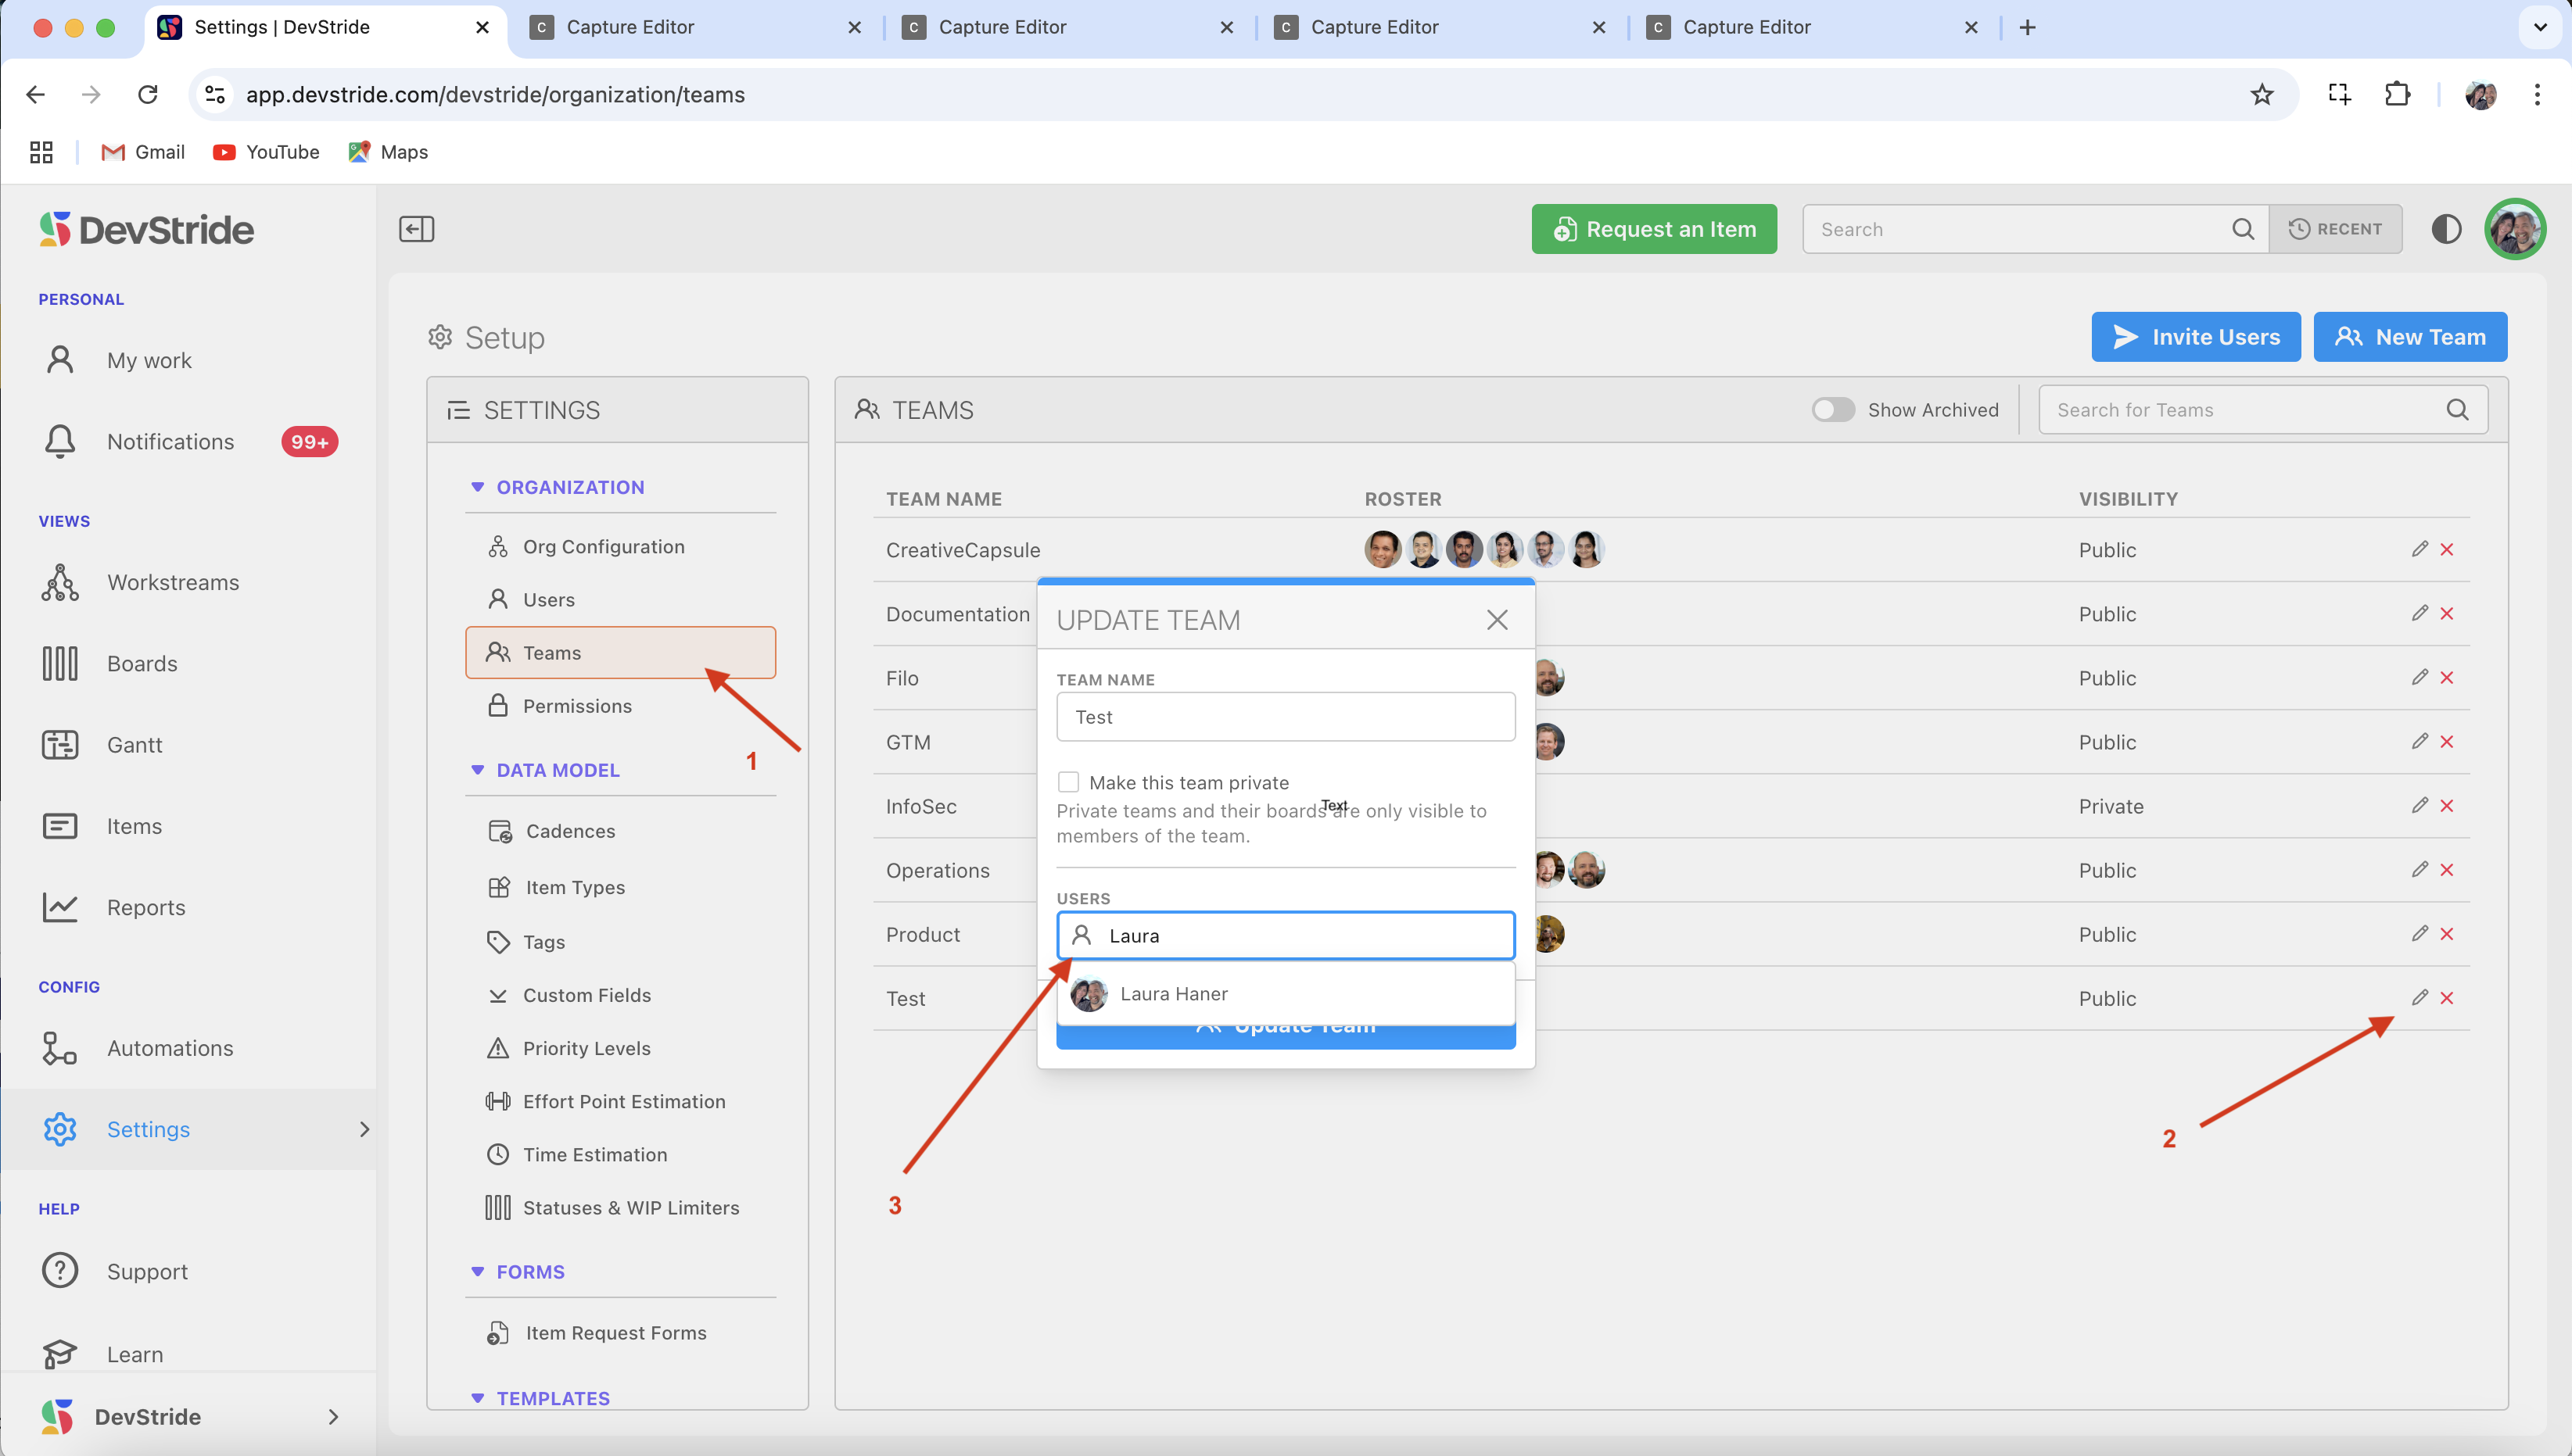
Task: Collapse the sidebar panel icon
Action: [416, 229]
